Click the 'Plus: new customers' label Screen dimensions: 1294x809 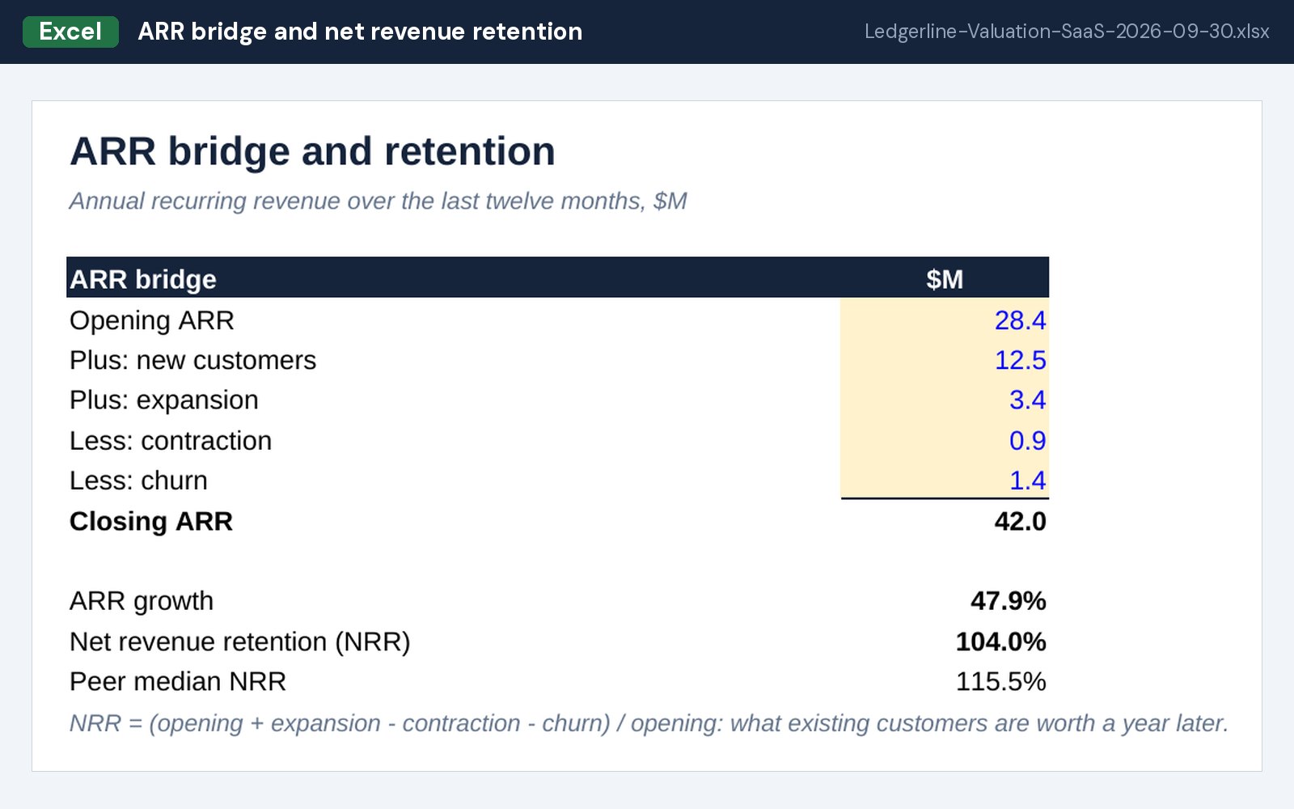[192, 360]
